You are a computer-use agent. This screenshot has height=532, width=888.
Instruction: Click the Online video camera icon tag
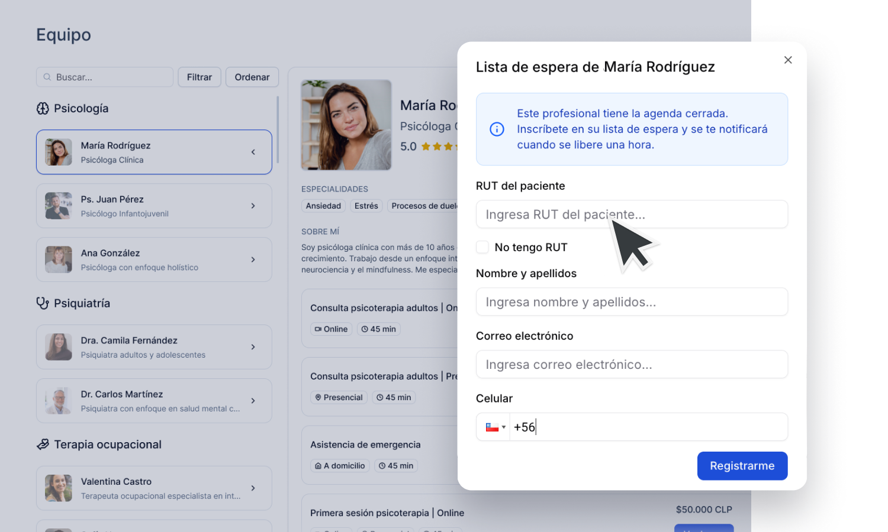click(x=331, y=329)
